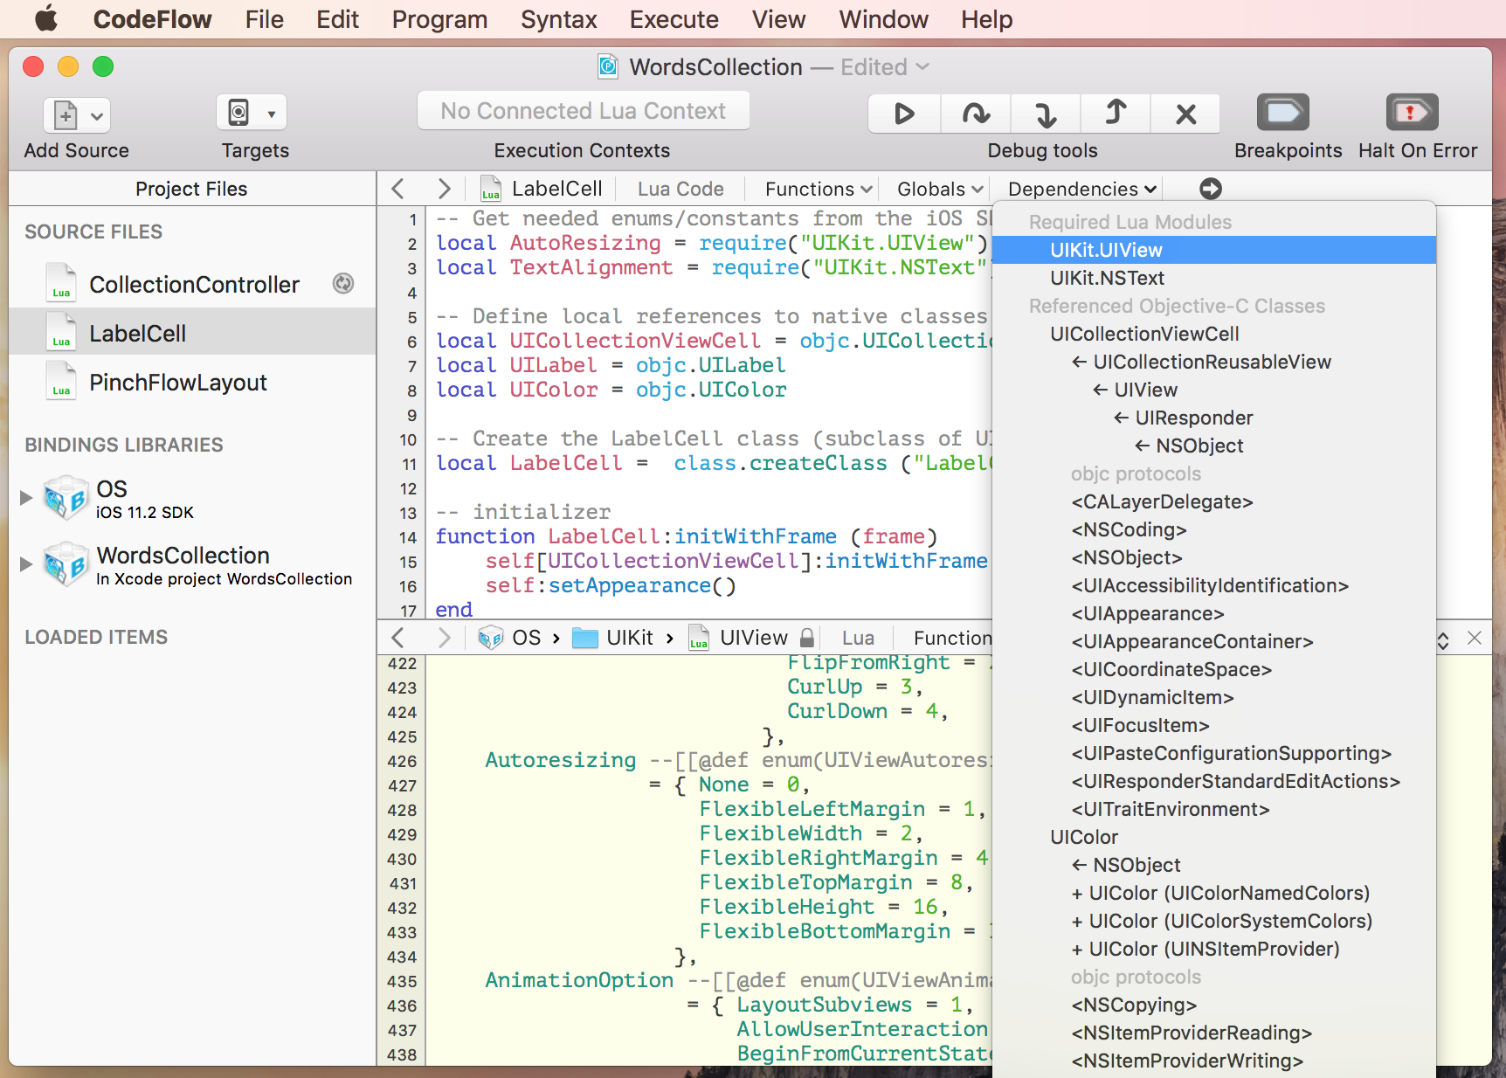Click the Step Out debug icon

tap(1116, 114)
